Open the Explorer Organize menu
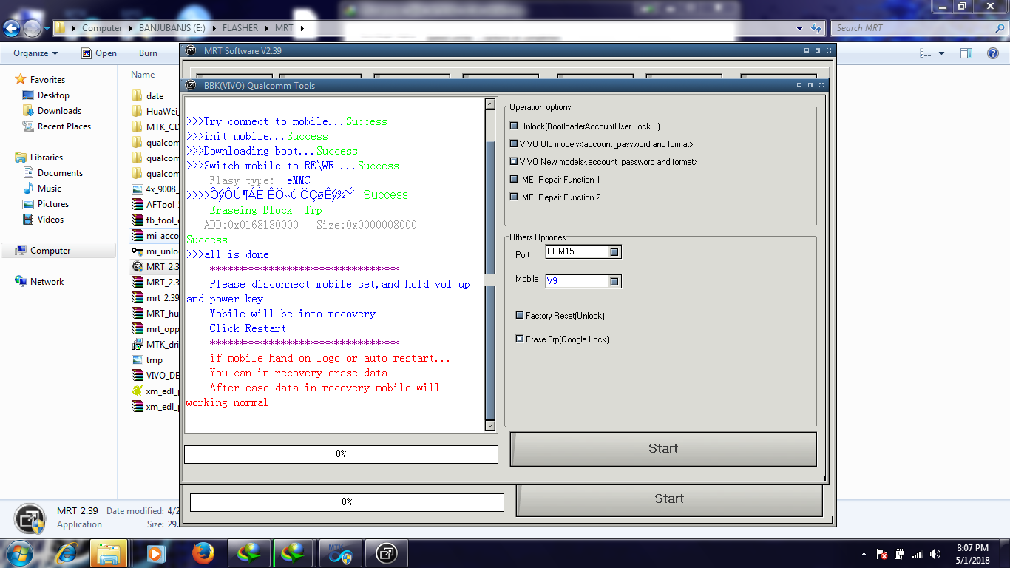Screen dimensions: 1010x568 tap(35, 53)
